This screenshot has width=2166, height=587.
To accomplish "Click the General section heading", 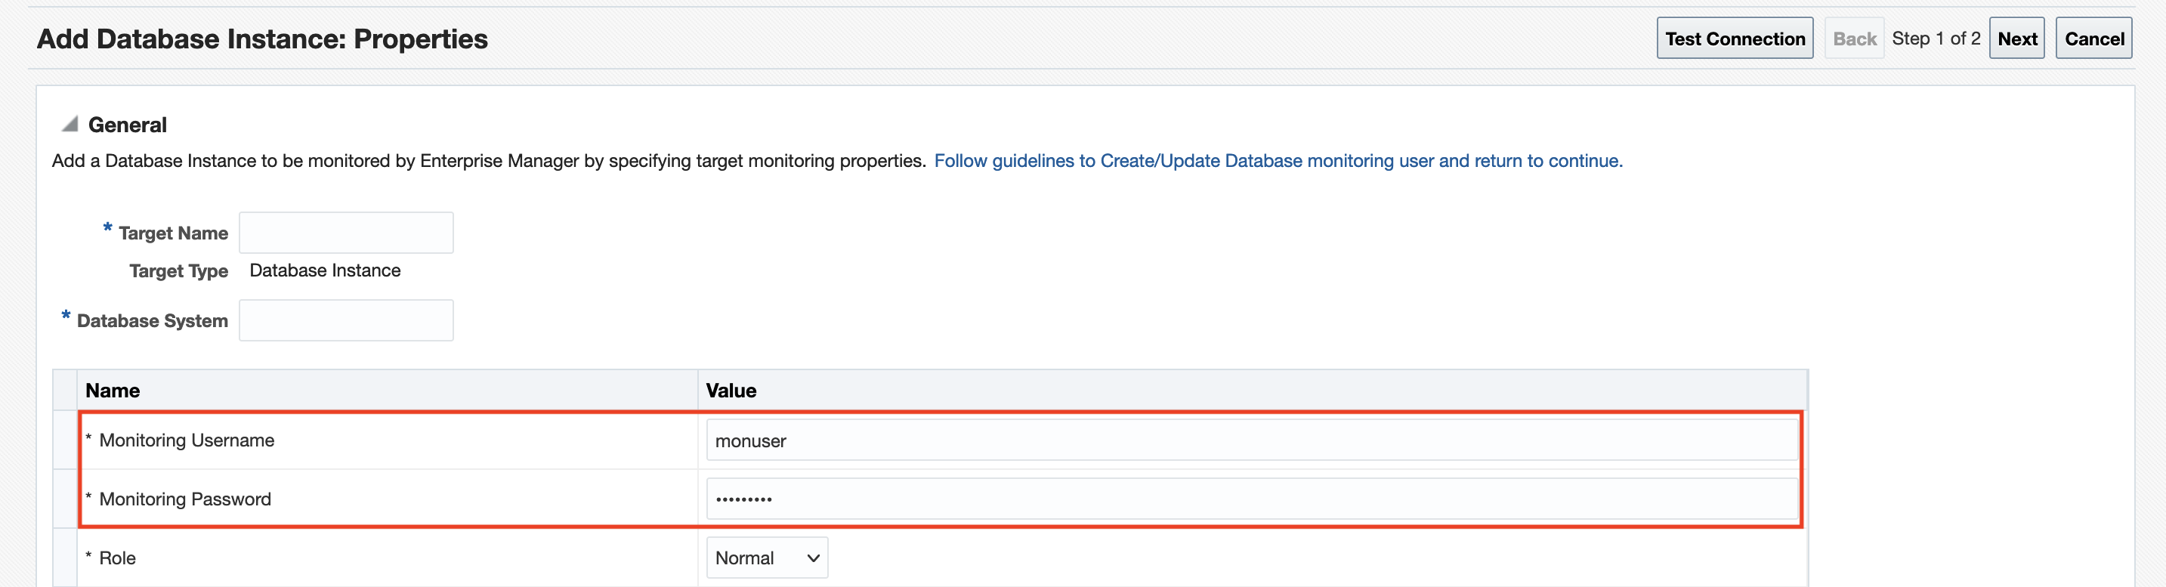I will (127, 125).
